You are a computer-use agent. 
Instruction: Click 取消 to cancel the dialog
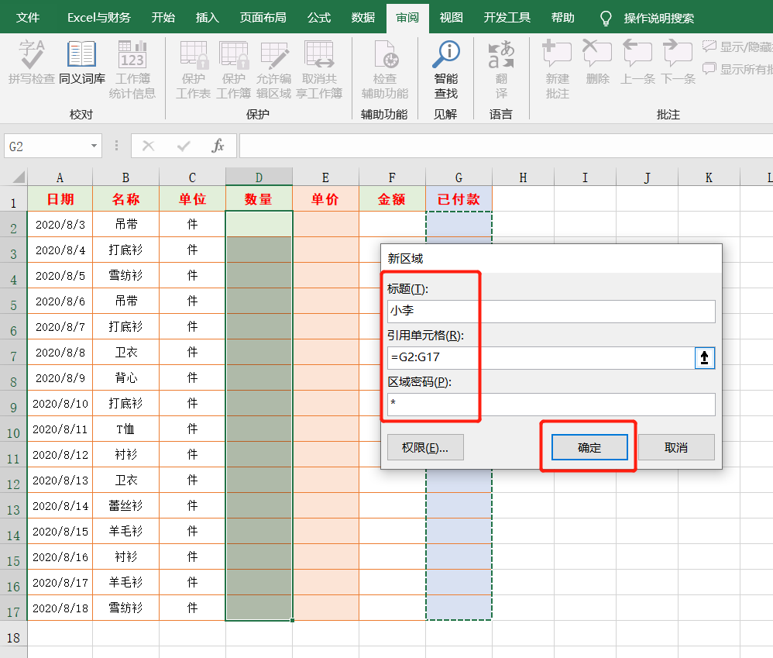pyautogui.click(x=675, y=447)
